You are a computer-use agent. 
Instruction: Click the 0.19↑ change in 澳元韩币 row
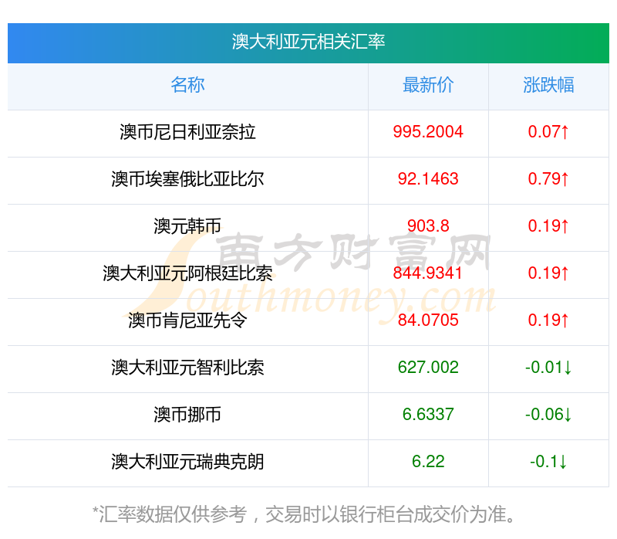point(548,226)
